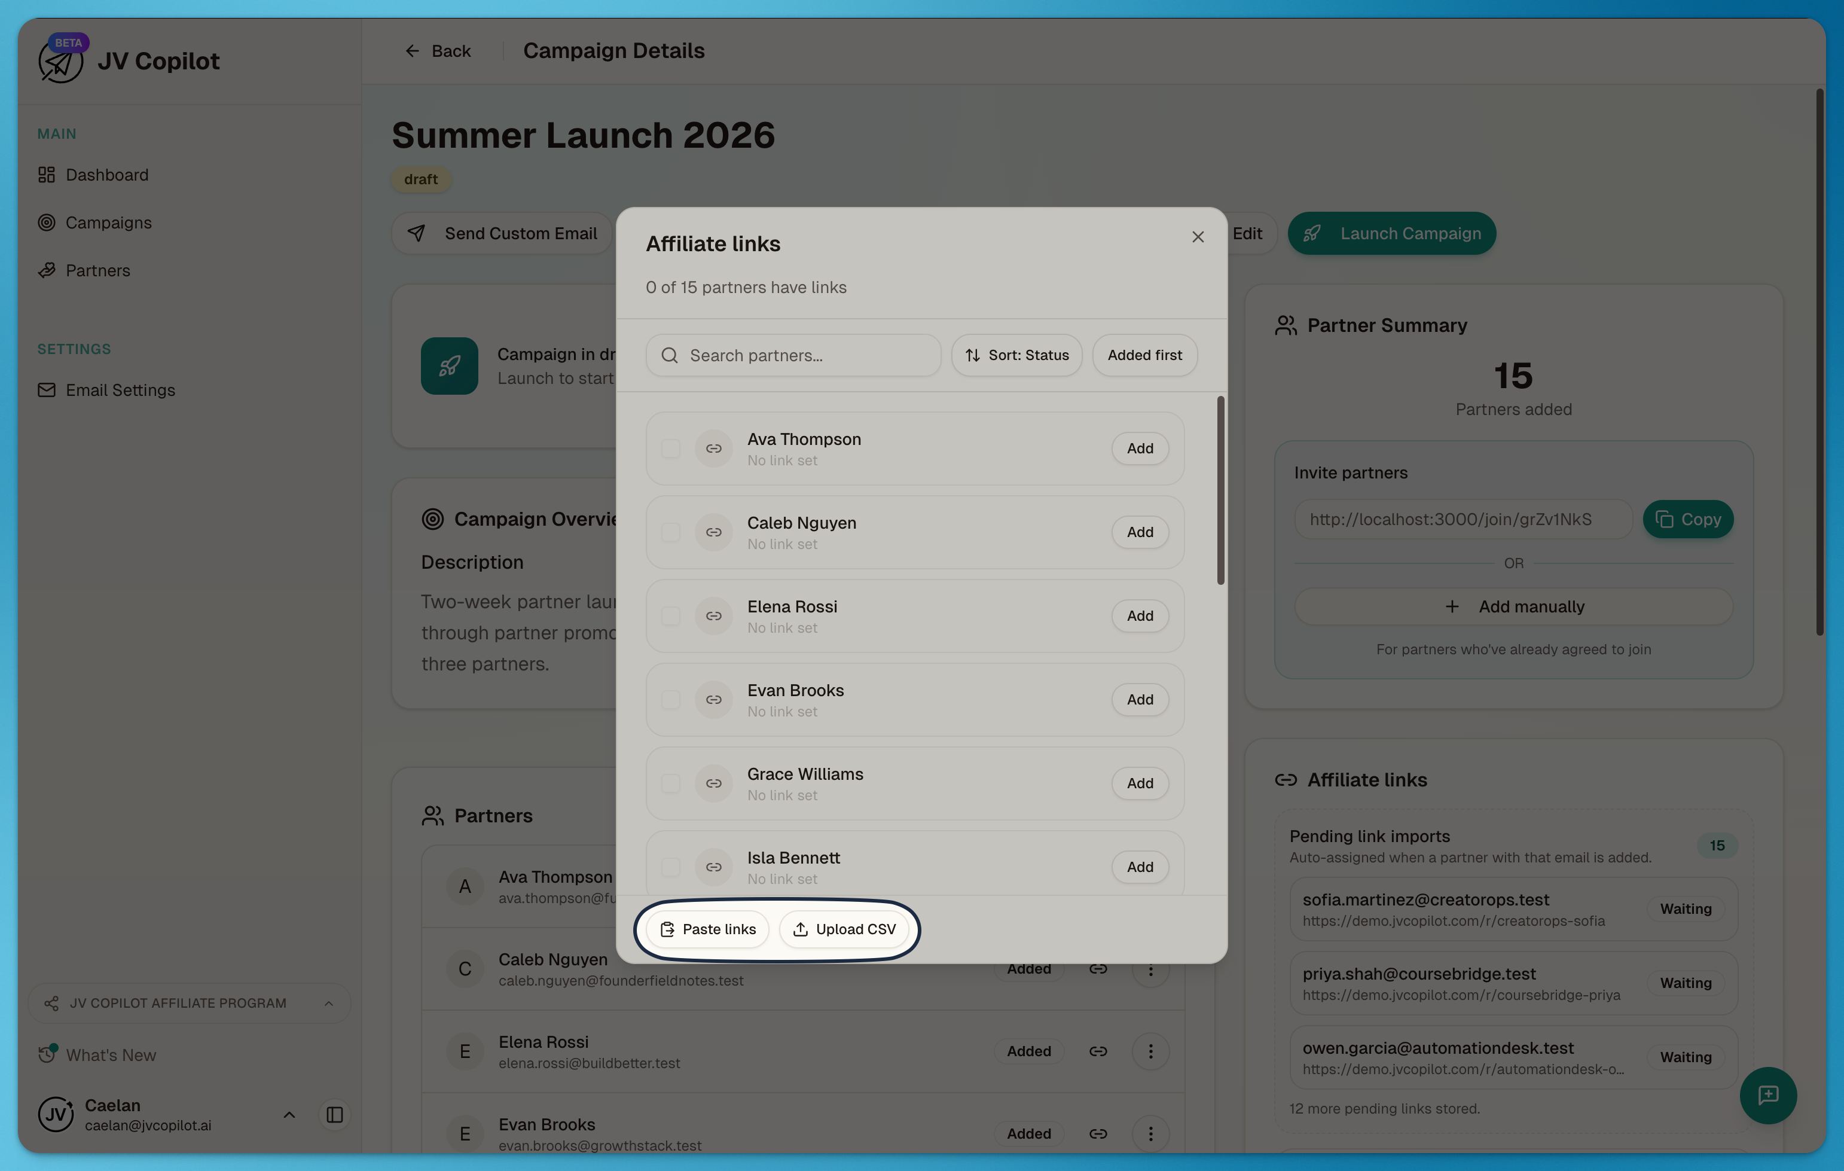Click the link icon beside Evan Brooks in the dialog
The image size is (1844, 1171).
[714, 700]
